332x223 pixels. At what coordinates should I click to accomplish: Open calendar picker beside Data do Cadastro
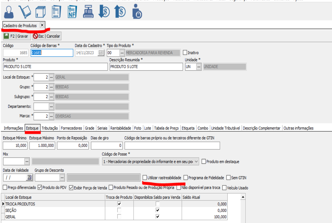[101, 53]
